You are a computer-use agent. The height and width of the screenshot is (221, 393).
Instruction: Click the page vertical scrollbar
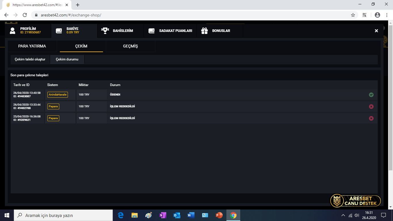point(390,98)
